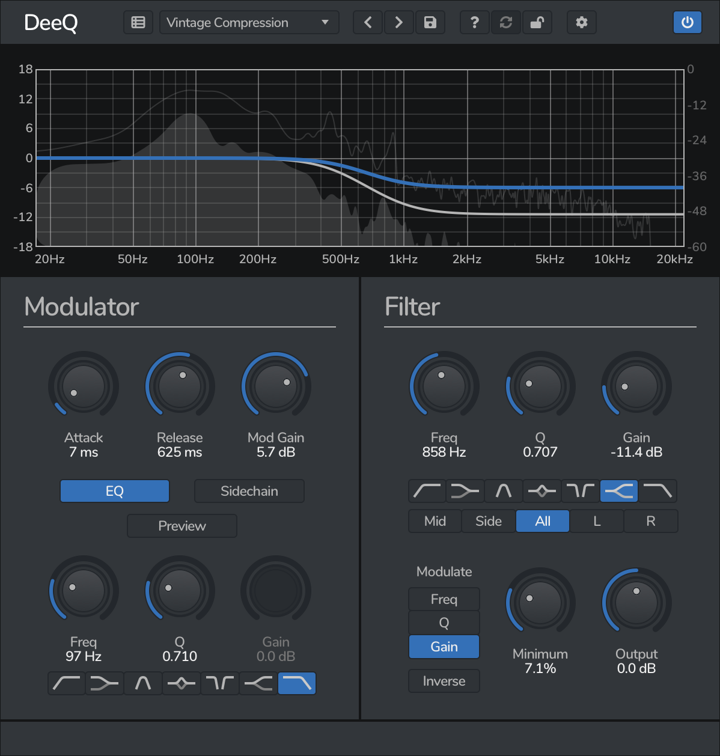
Task: Toggle the Preview button
Action: (182, 526)
